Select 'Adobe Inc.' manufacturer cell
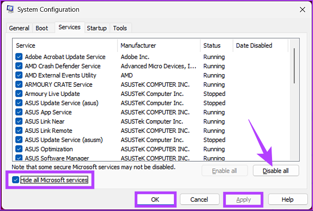The width and height of the screenshot is (313, 211). pos(135,57)
